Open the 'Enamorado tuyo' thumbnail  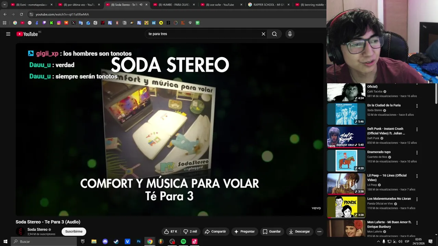coord(346,161)
